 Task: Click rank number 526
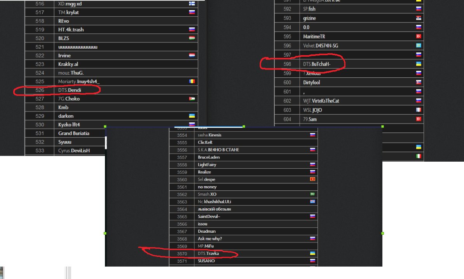[40, 90]
